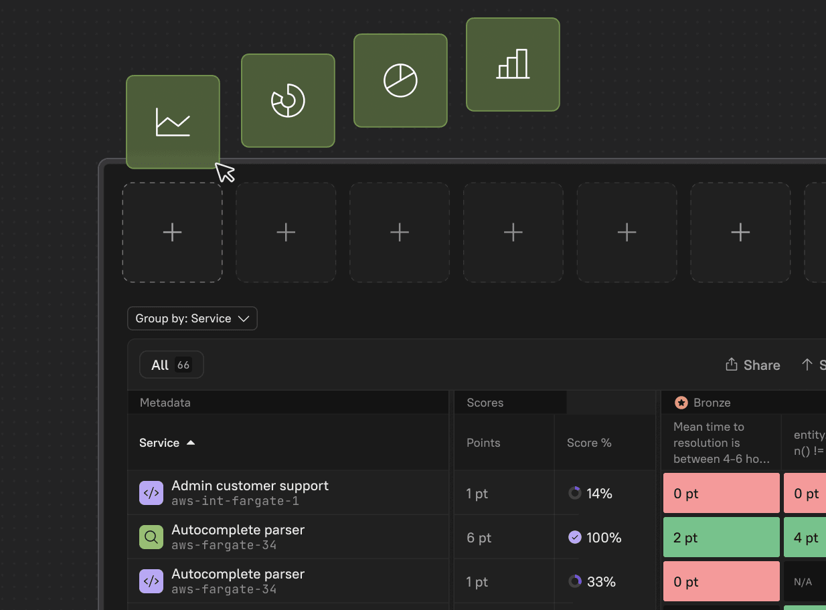This screenshot has height=610, width=826.
Task: Click Admin customer support code icon
Action: click(x=151, y=493)
